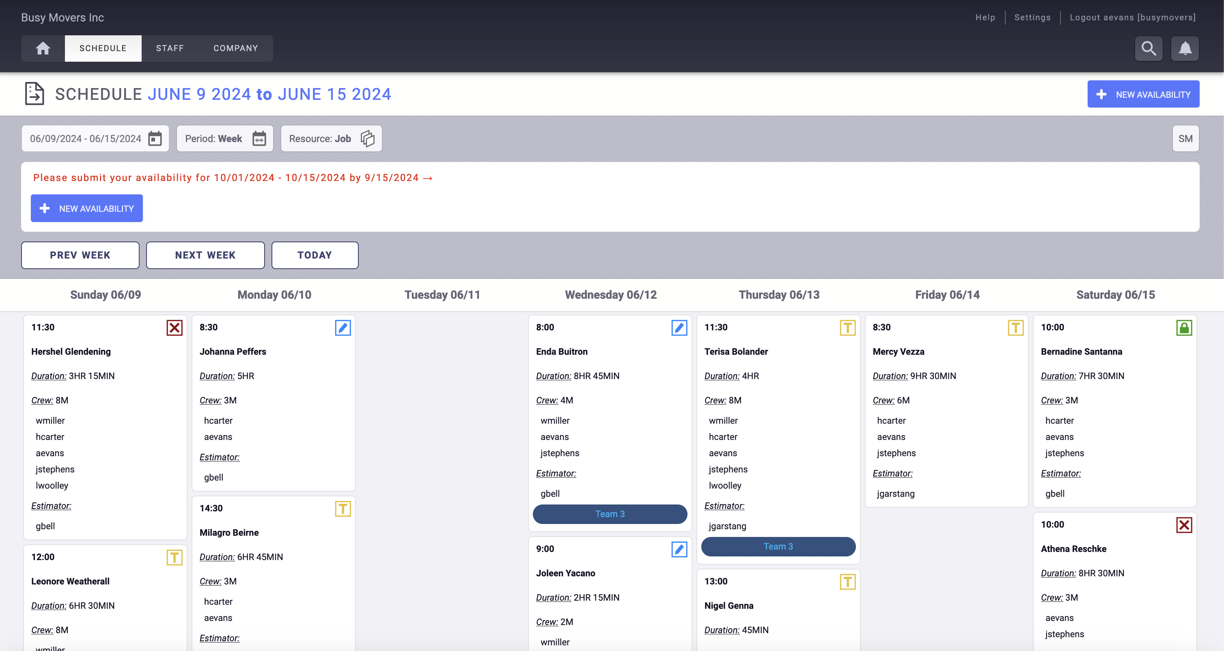Select the Saturday 06/15 column header
1224x651 pixels.
(x=1115, y=295)
